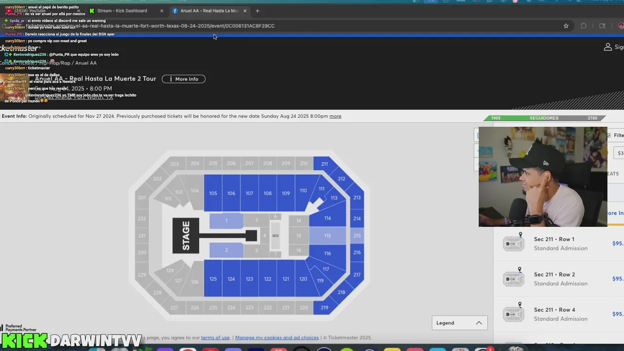This screenshot has height=351, width=624.
Task: Select upper section 211 on the map
Action: click(x=324, y=164)
